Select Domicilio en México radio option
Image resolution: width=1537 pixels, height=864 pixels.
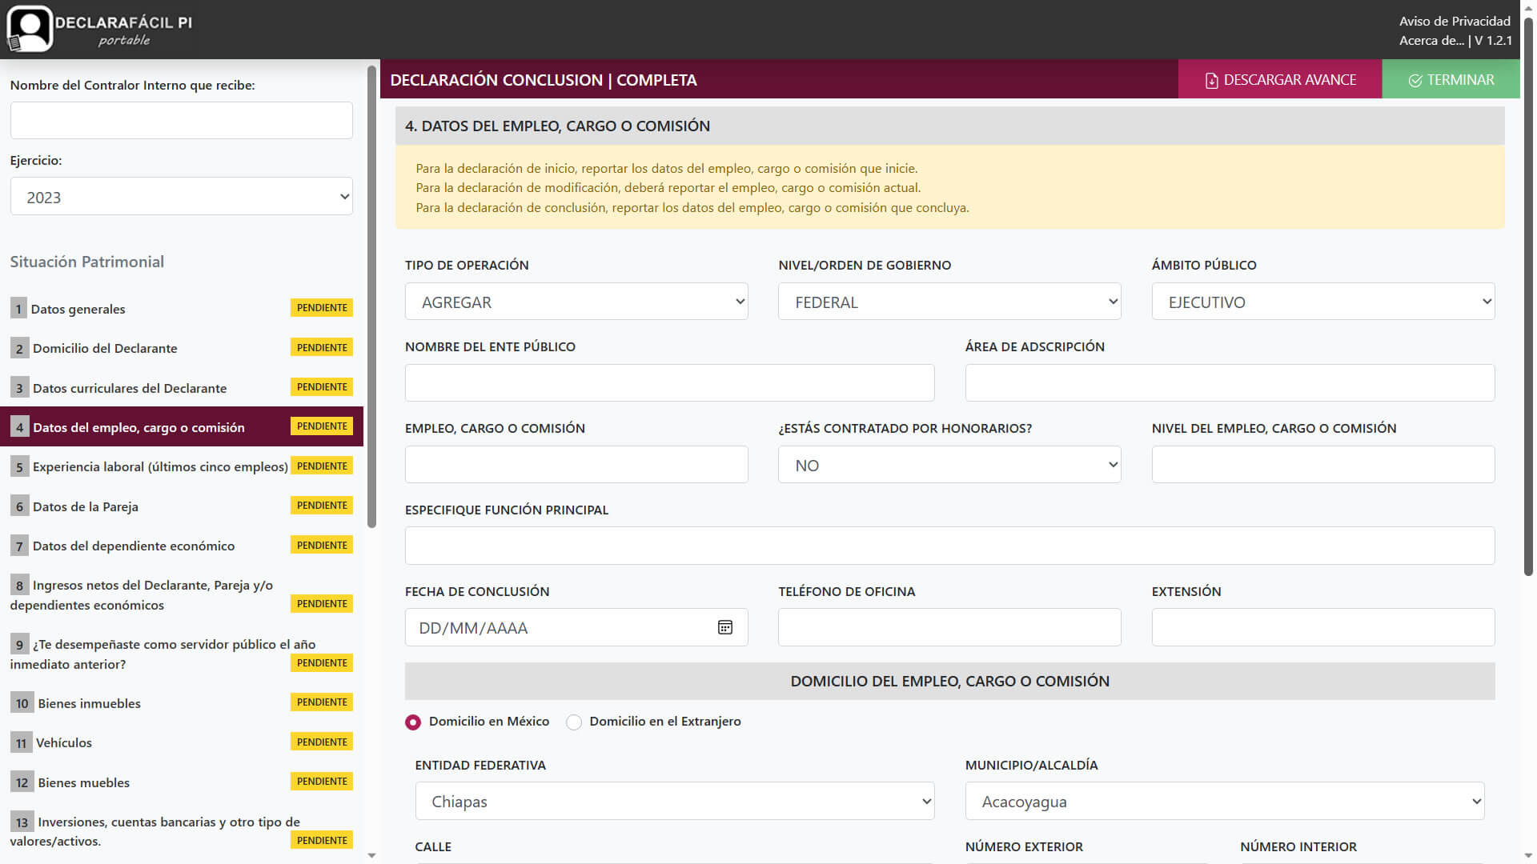pos(413,722)
